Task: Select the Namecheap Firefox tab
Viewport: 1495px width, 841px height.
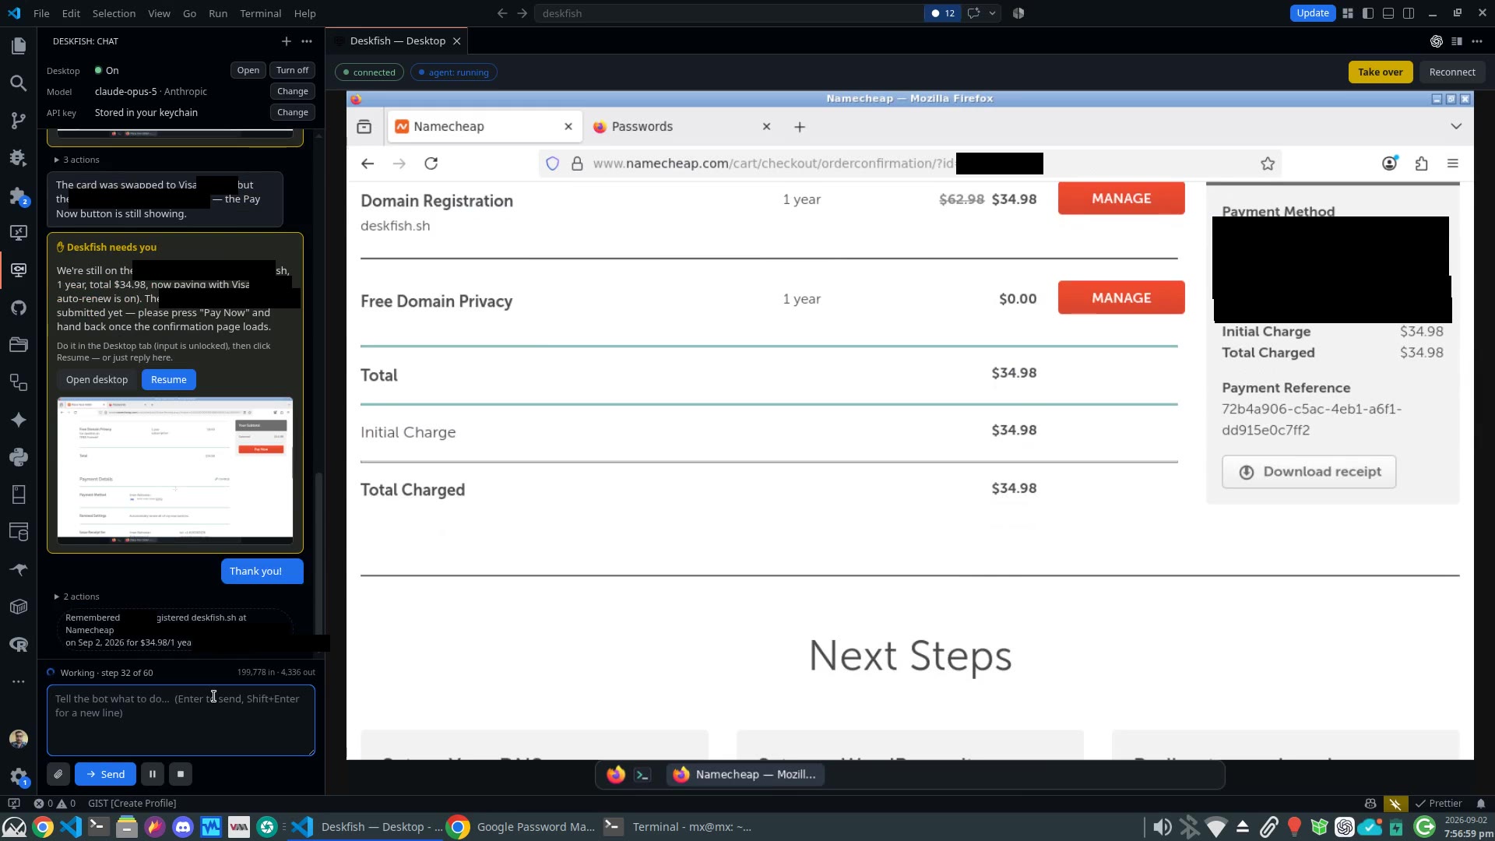Action: tap(484, 127)
